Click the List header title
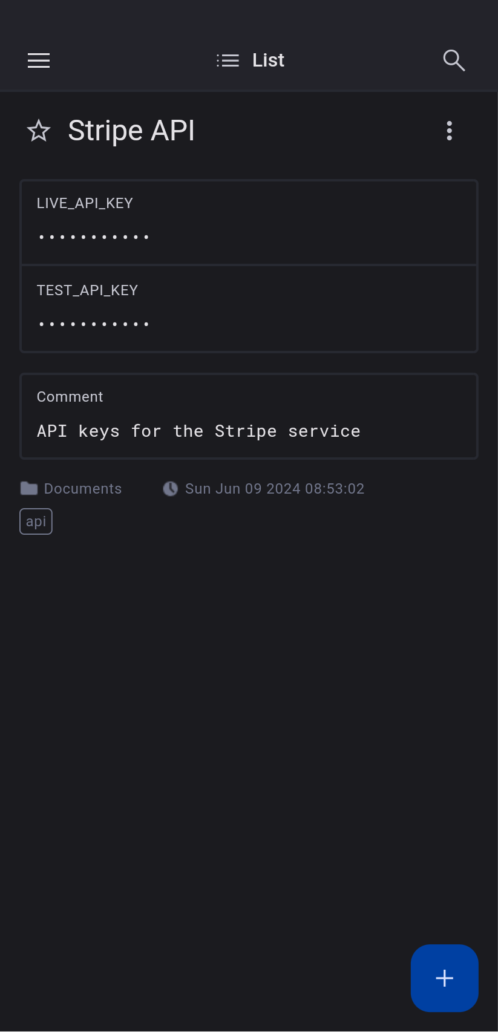Viewport: 498px width, 1032px height. [x=268, y=60]
